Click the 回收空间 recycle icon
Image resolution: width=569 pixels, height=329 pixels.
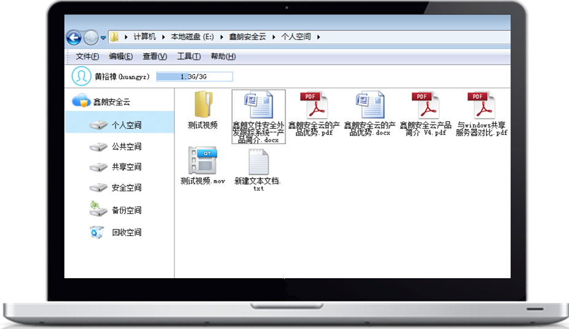98,232
